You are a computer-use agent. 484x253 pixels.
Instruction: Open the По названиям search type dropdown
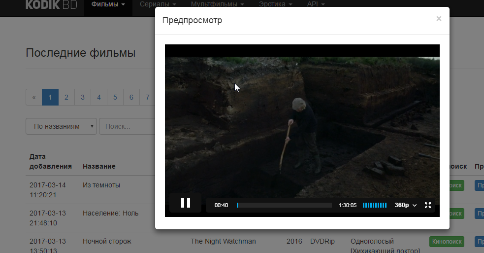[x=61, y=126]
